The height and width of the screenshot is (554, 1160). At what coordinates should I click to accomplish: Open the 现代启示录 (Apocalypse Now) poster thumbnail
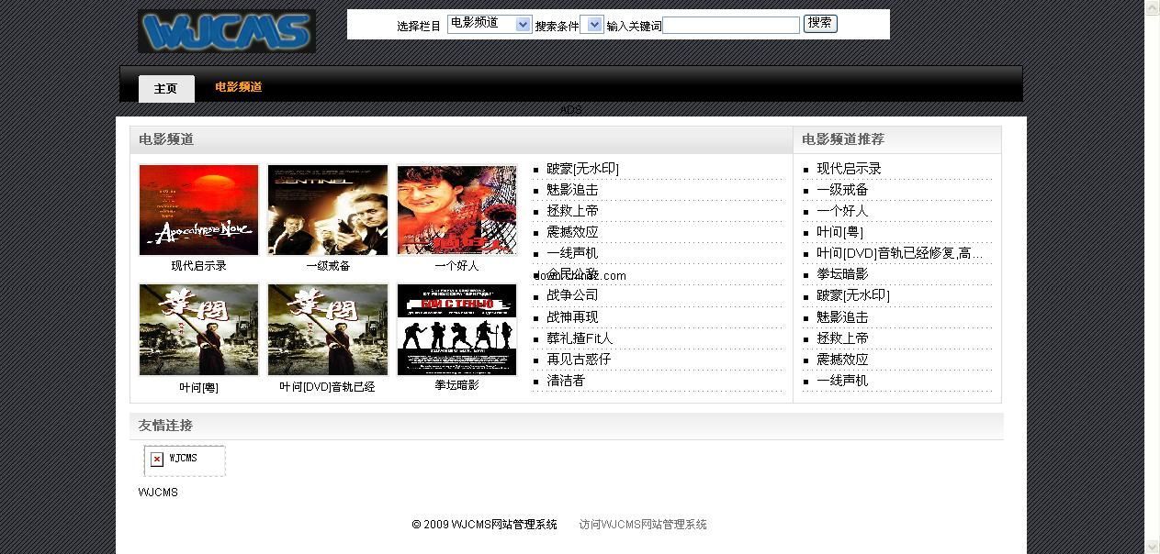tap(198, 210)
